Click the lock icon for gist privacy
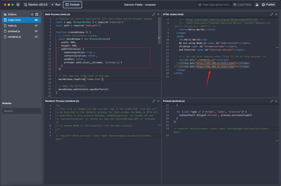Image resolution: width=281 pixels, height=186 pixels. 257,5
